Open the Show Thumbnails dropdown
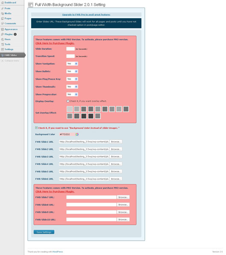226x255 pixels. coord(72,87)
